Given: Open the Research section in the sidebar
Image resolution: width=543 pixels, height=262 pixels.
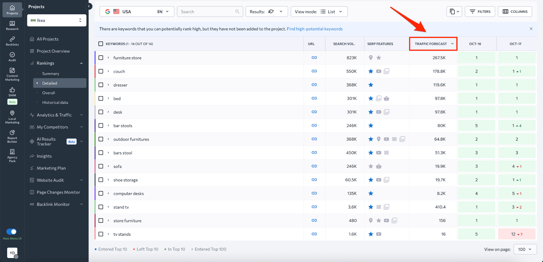Looking at the screenshot, I should click(x=12, y=25).
